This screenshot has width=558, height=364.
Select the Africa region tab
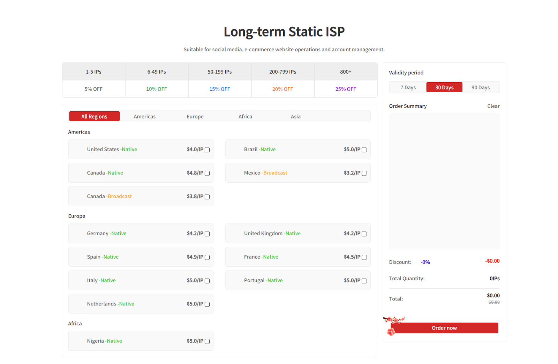point(245,116)
